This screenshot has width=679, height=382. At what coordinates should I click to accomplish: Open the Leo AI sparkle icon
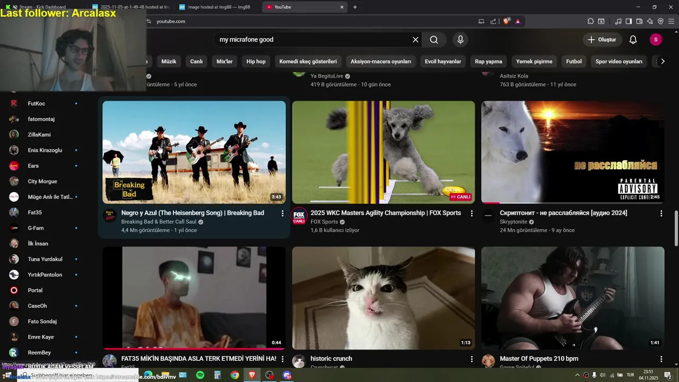coord(650,21)
